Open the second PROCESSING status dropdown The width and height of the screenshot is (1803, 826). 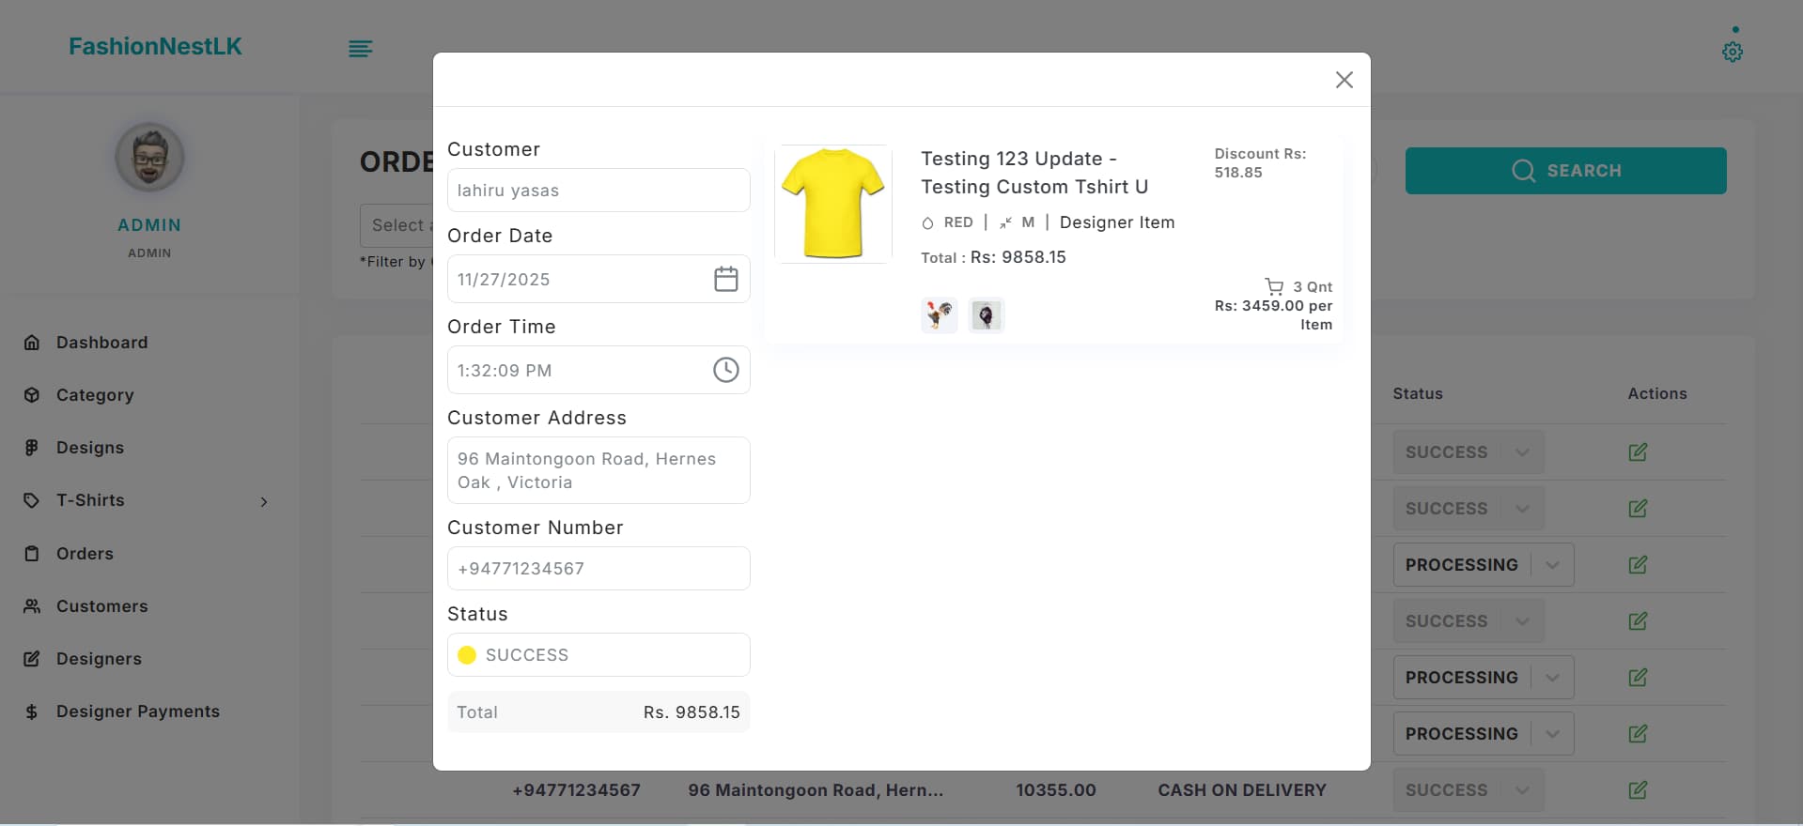1484,678
